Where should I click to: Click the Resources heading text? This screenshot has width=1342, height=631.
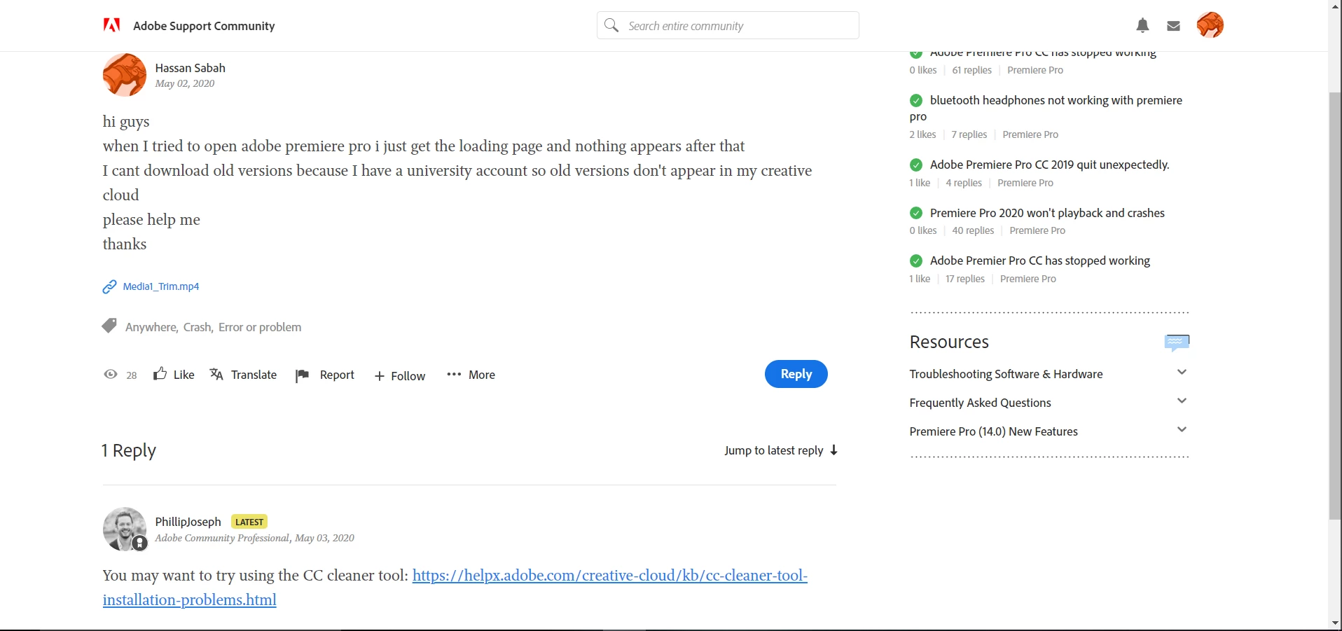(949, 342)
